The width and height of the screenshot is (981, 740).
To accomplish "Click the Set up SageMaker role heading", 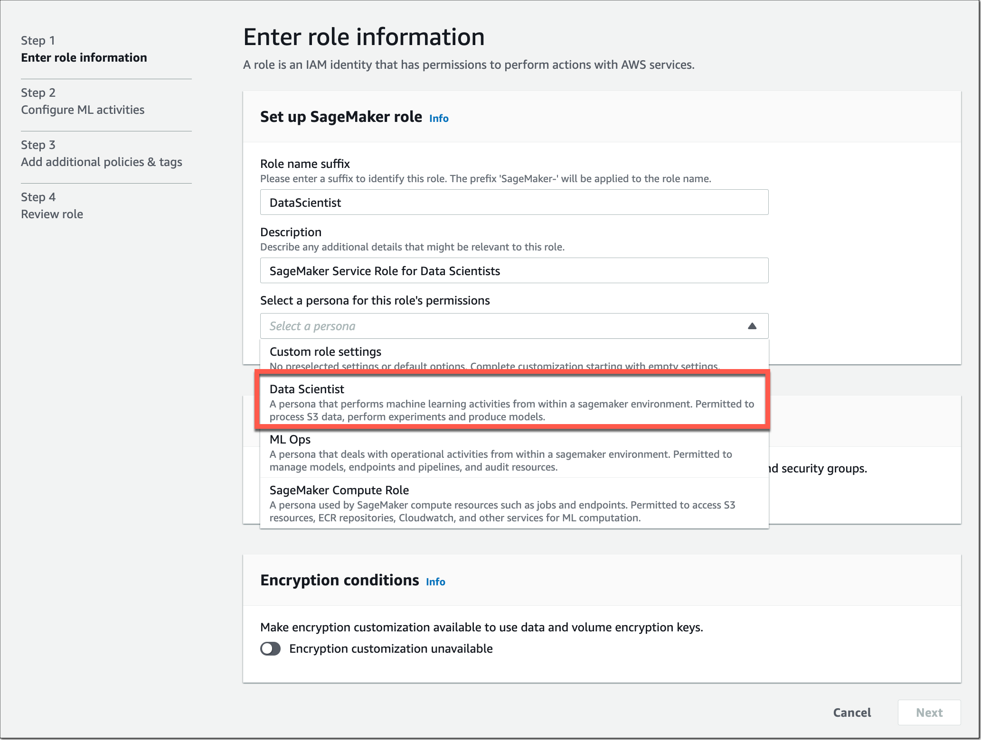I will click(x=341, y=117).
